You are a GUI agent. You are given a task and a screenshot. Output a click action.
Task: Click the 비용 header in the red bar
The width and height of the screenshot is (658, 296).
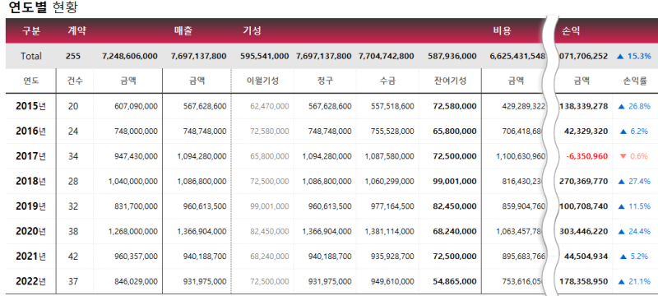(503, 31)
